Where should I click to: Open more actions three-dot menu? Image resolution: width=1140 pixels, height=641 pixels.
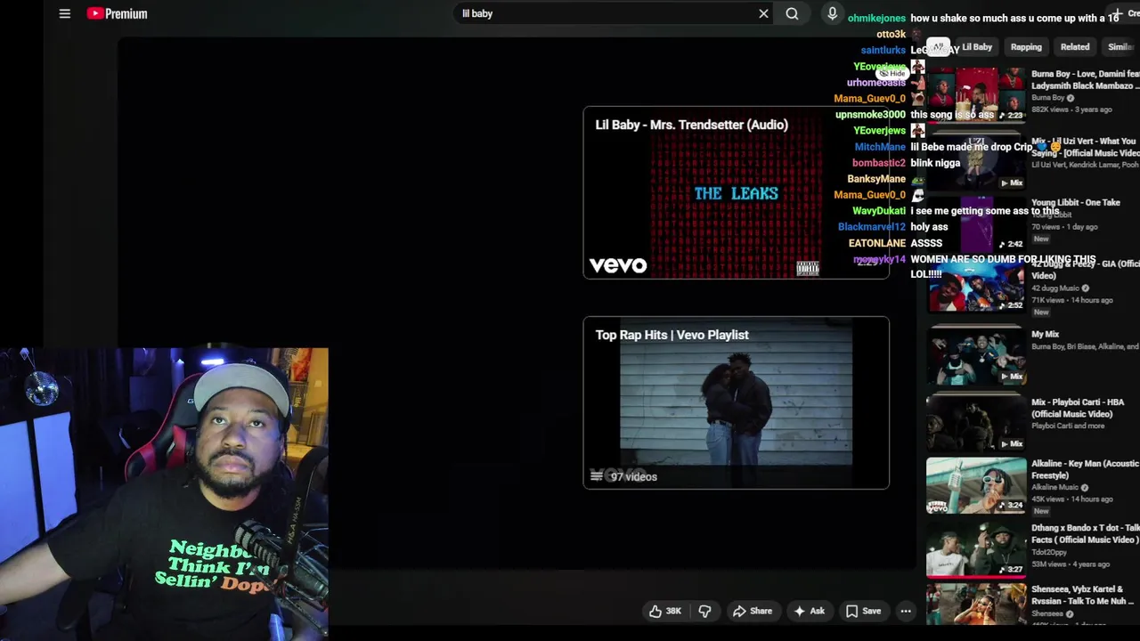(906, 611)
